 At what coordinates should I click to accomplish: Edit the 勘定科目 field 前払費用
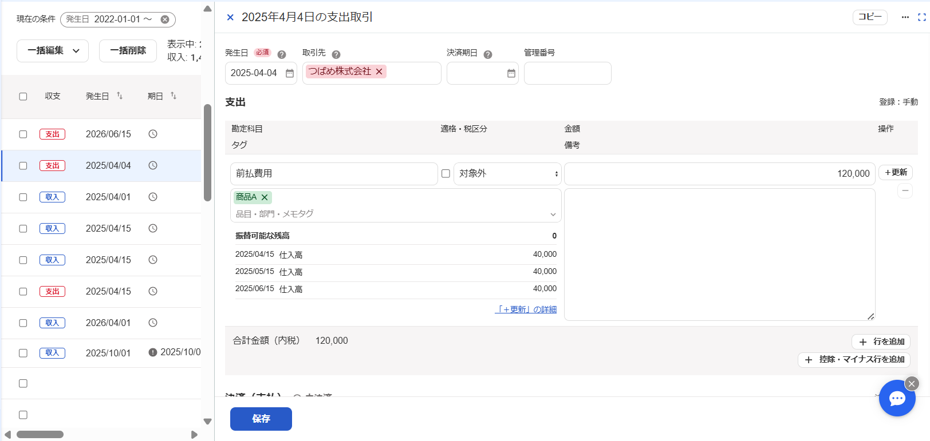click(x=334, y=174)
